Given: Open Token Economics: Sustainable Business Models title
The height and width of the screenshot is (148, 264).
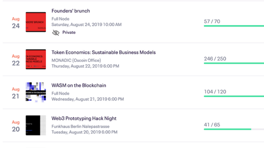Looking at the screenshot, I should [x=104, y=52].
